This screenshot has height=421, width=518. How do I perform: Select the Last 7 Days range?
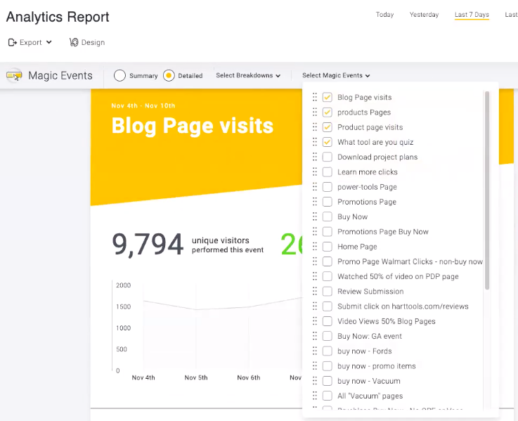coord(472,15)
